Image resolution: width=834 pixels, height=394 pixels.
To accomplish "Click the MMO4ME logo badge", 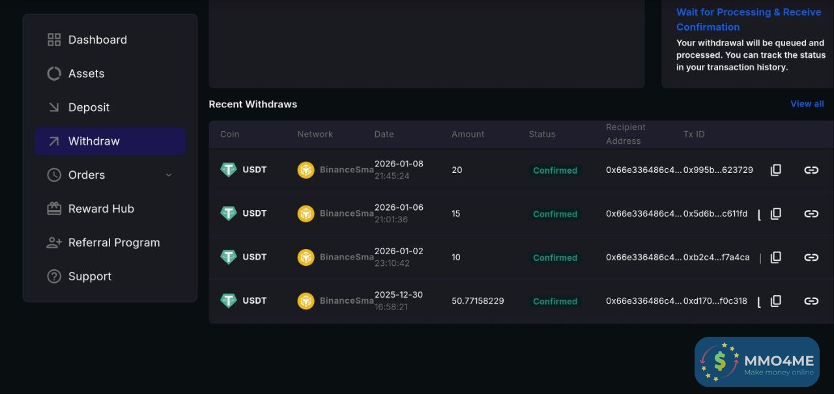I will [x=756, y=361].
